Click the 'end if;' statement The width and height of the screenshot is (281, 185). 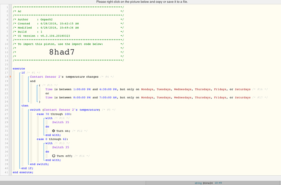pyautogui.click(x=27, y=168)
